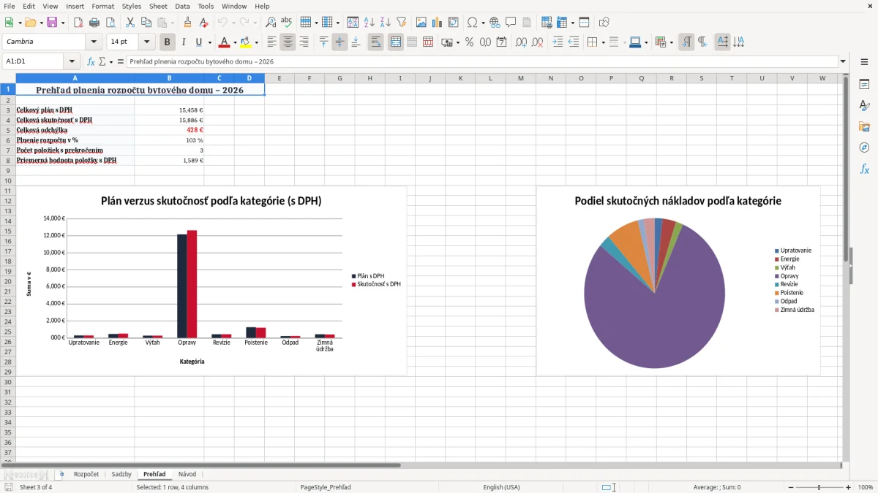Open sidebar Navigator compass icon

pyautogui.click(x=864, y=148)
